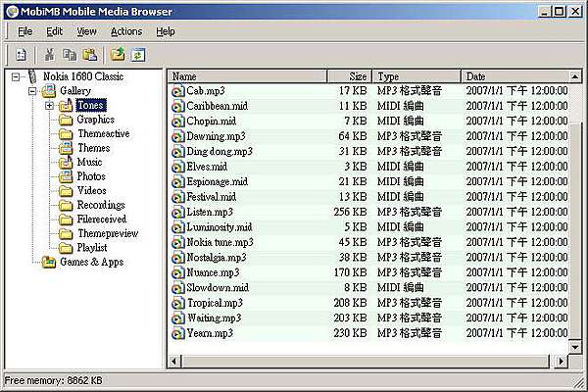The width and height of the screenshot is (588, 392).
Task: Open the Help menu
Action: (x=166, y=31)
